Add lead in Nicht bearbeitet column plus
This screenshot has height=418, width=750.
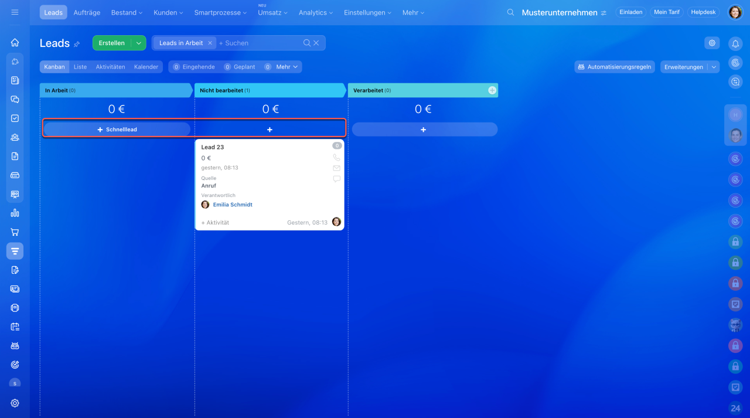[x=270, y=130]
